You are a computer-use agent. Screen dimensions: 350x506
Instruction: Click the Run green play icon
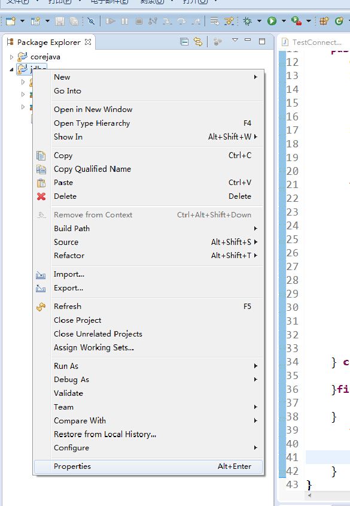(x=272, y=22)
